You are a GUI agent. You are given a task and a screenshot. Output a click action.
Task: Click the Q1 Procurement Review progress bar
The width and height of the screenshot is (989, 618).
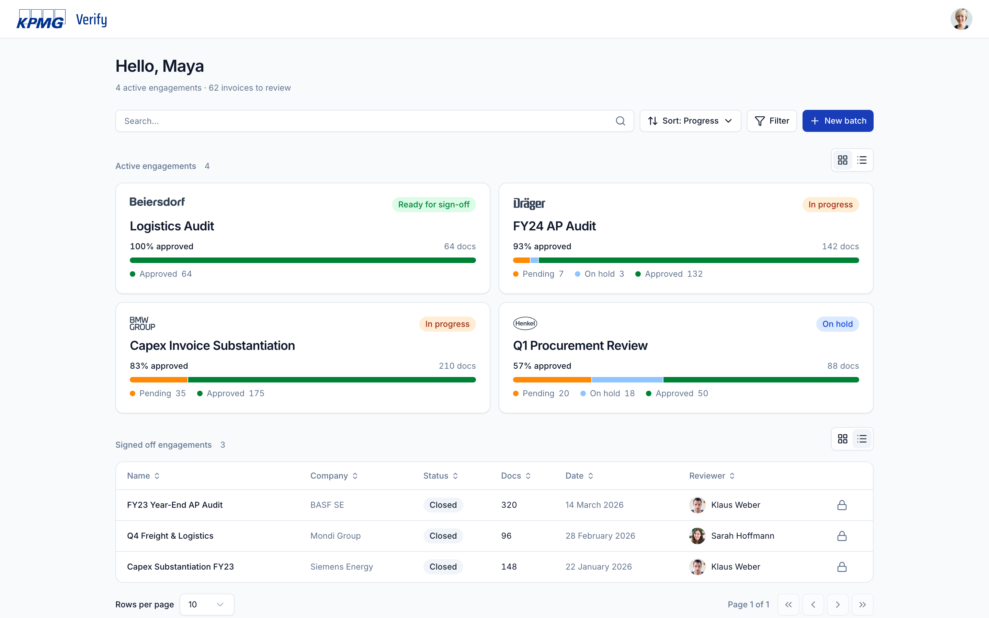click(x=685, y=380)
